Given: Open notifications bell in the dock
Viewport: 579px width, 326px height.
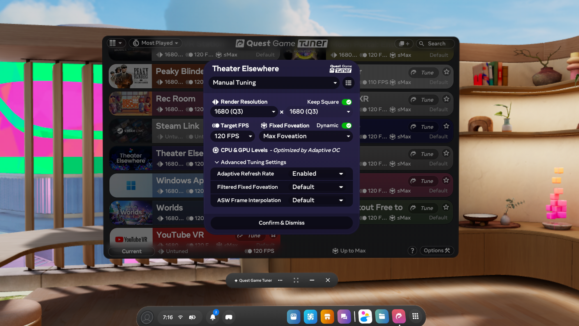Looking at the screenshot, I should (x=213, y=317).
